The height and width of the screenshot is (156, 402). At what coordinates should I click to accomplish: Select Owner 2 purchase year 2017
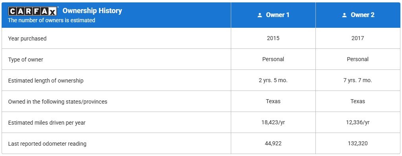(358, 39)
